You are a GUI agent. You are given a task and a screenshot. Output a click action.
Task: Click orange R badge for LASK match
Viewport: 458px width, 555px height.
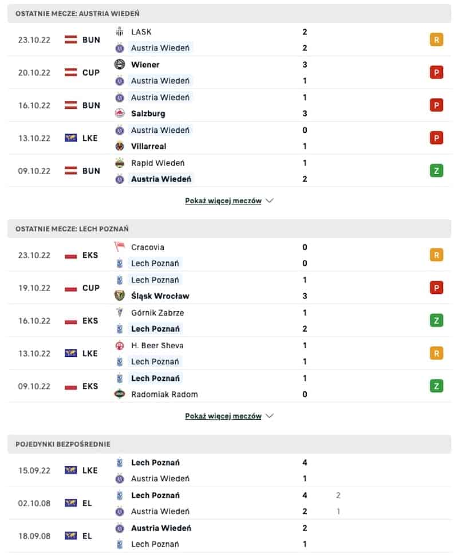pos(436,40)
